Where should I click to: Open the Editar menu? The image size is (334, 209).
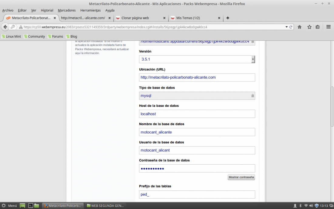coord(22,10)
